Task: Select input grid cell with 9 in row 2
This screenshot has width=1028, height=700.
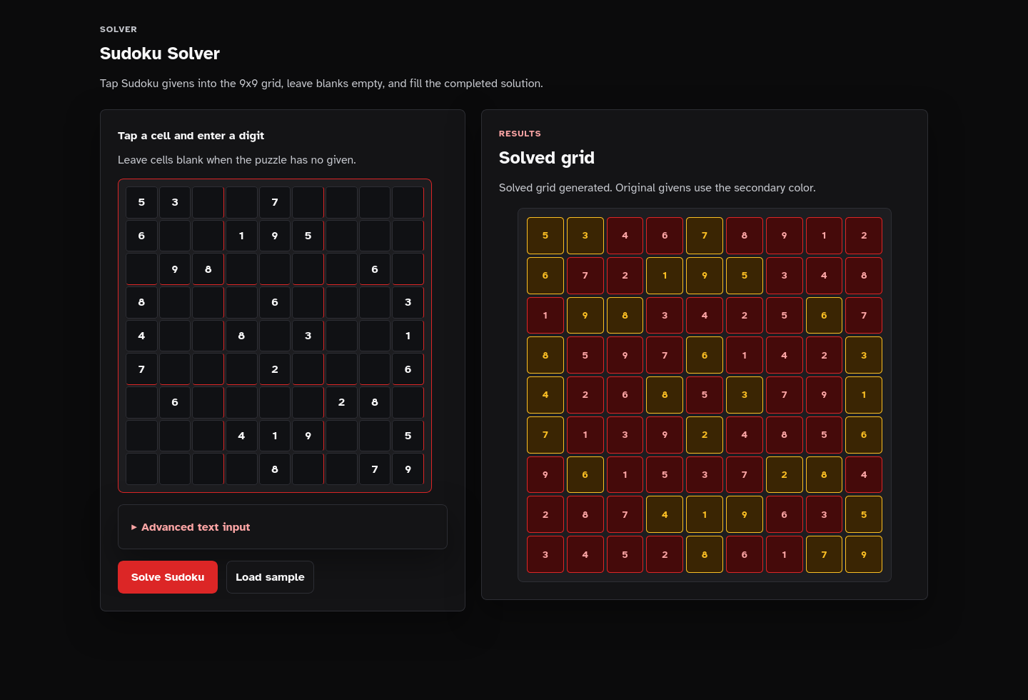Action: [275, 236]
